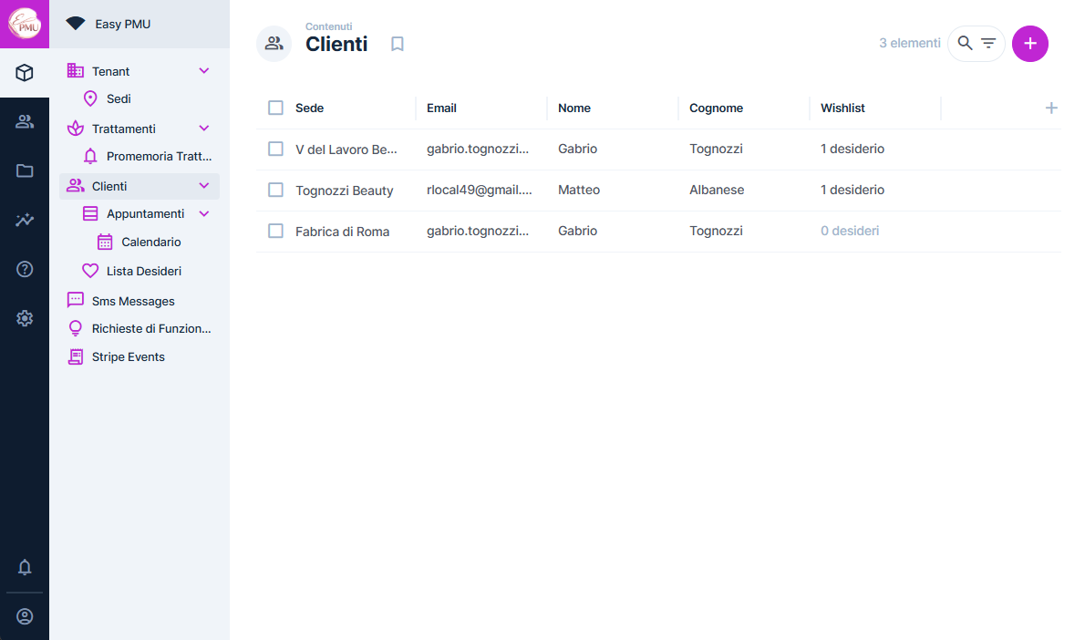Open the filter icon next to search
The width and height of the screenshot is (1085, 640).
coord(988,43)
